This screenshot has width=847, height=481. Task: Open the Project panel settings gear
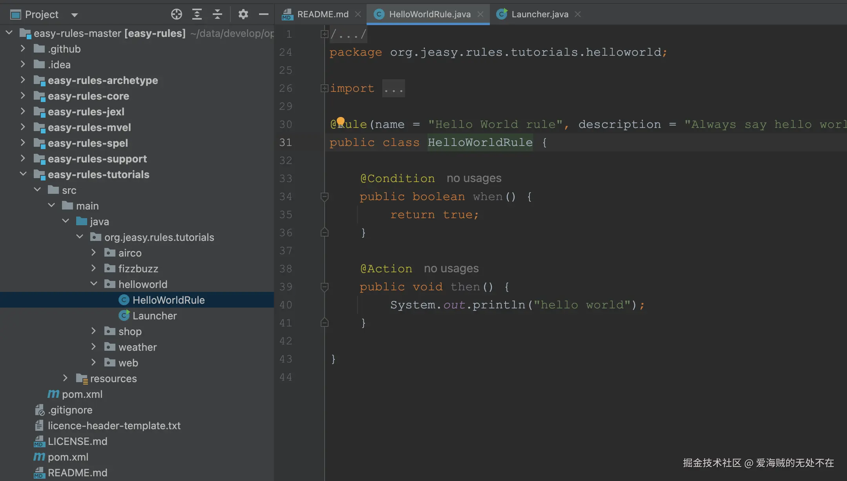(243, 15)
